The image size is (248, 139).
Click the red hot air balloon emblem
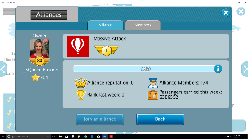pyautogui.click(x=78, y=46)
